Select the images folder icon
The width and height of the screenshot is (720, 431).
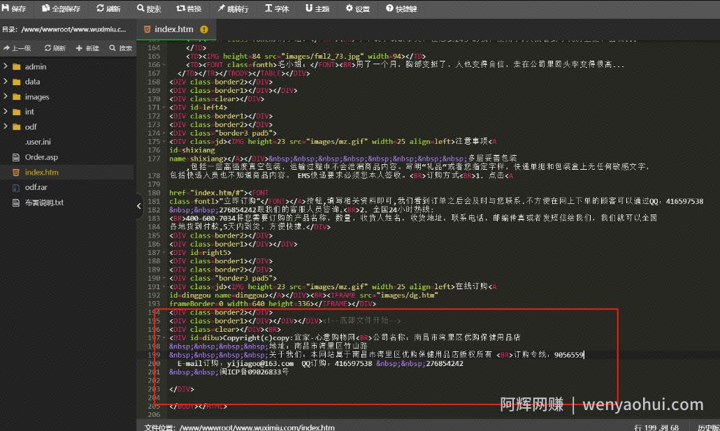click(x=17, y=97)
